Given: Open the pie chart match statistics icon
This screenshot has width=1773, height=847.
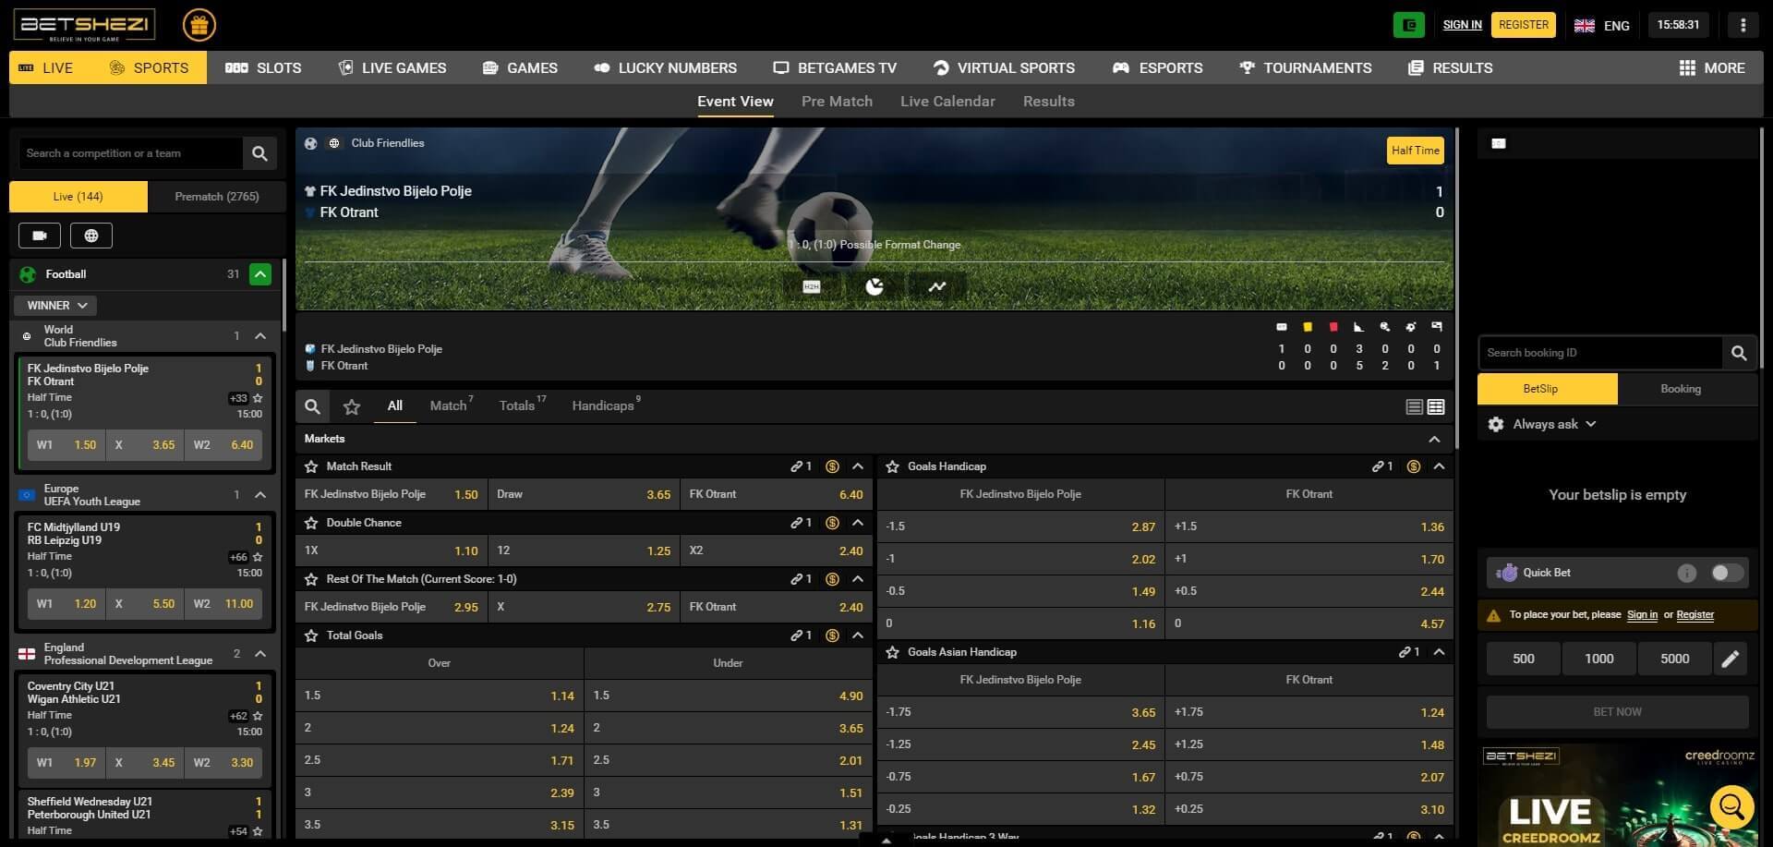Looking at the screenshot, I should pyautogui.click(x=874, y=287).
